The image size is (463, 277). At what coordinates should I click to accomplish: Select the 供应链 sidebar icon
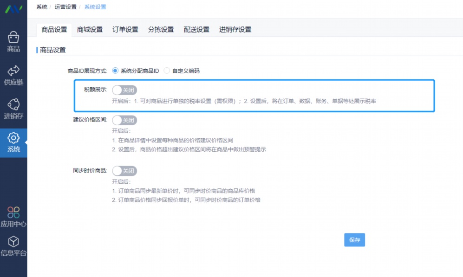[x=13, y=74]
